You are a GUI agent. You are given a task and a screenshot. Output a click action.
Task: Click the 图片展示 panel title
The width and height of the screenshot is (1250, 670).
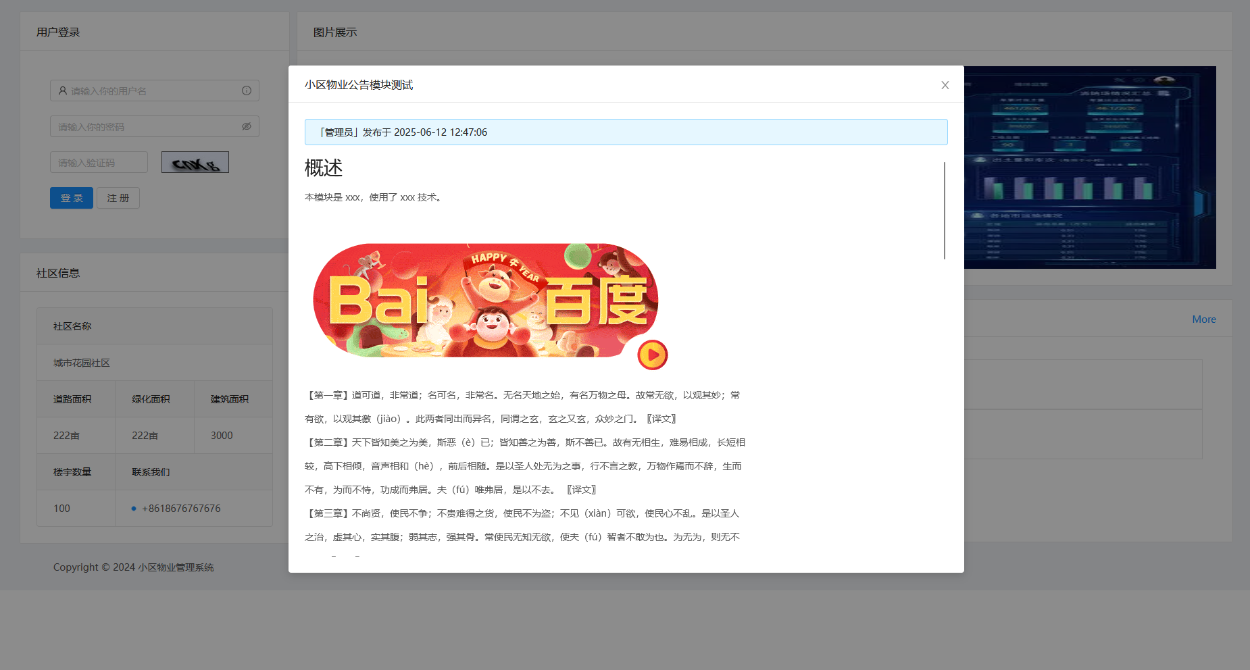tap(335, 32)
